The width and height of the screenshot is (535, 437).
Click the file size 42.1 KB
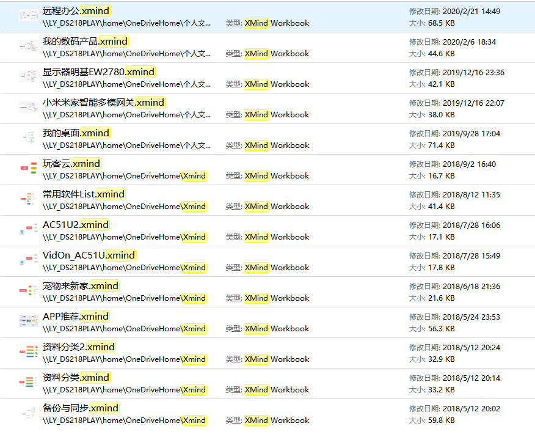(442, 84)
